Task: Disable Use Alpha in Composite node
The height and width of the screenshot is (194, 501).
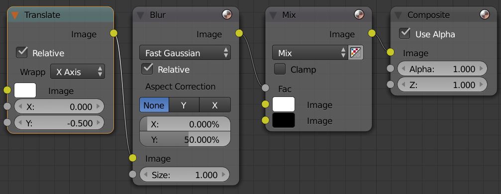Action: [x=405, y=33]
